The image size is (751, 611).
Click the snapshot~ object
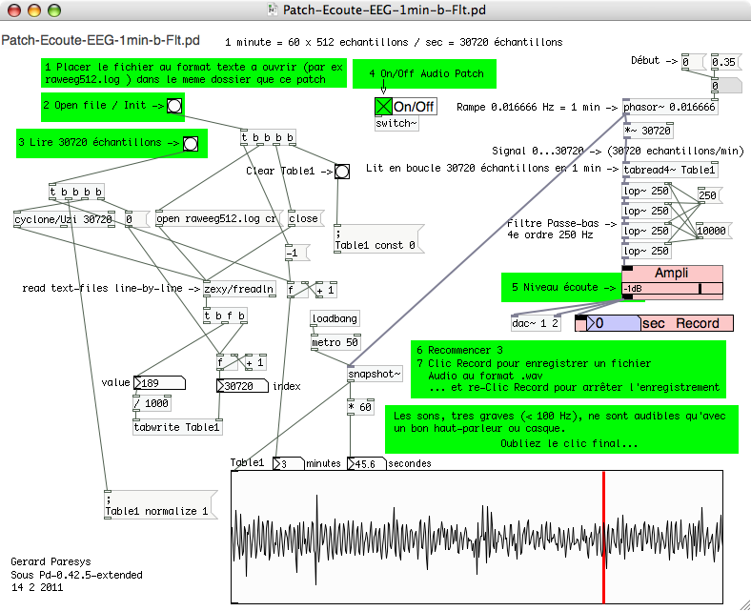tap(375, 375)
